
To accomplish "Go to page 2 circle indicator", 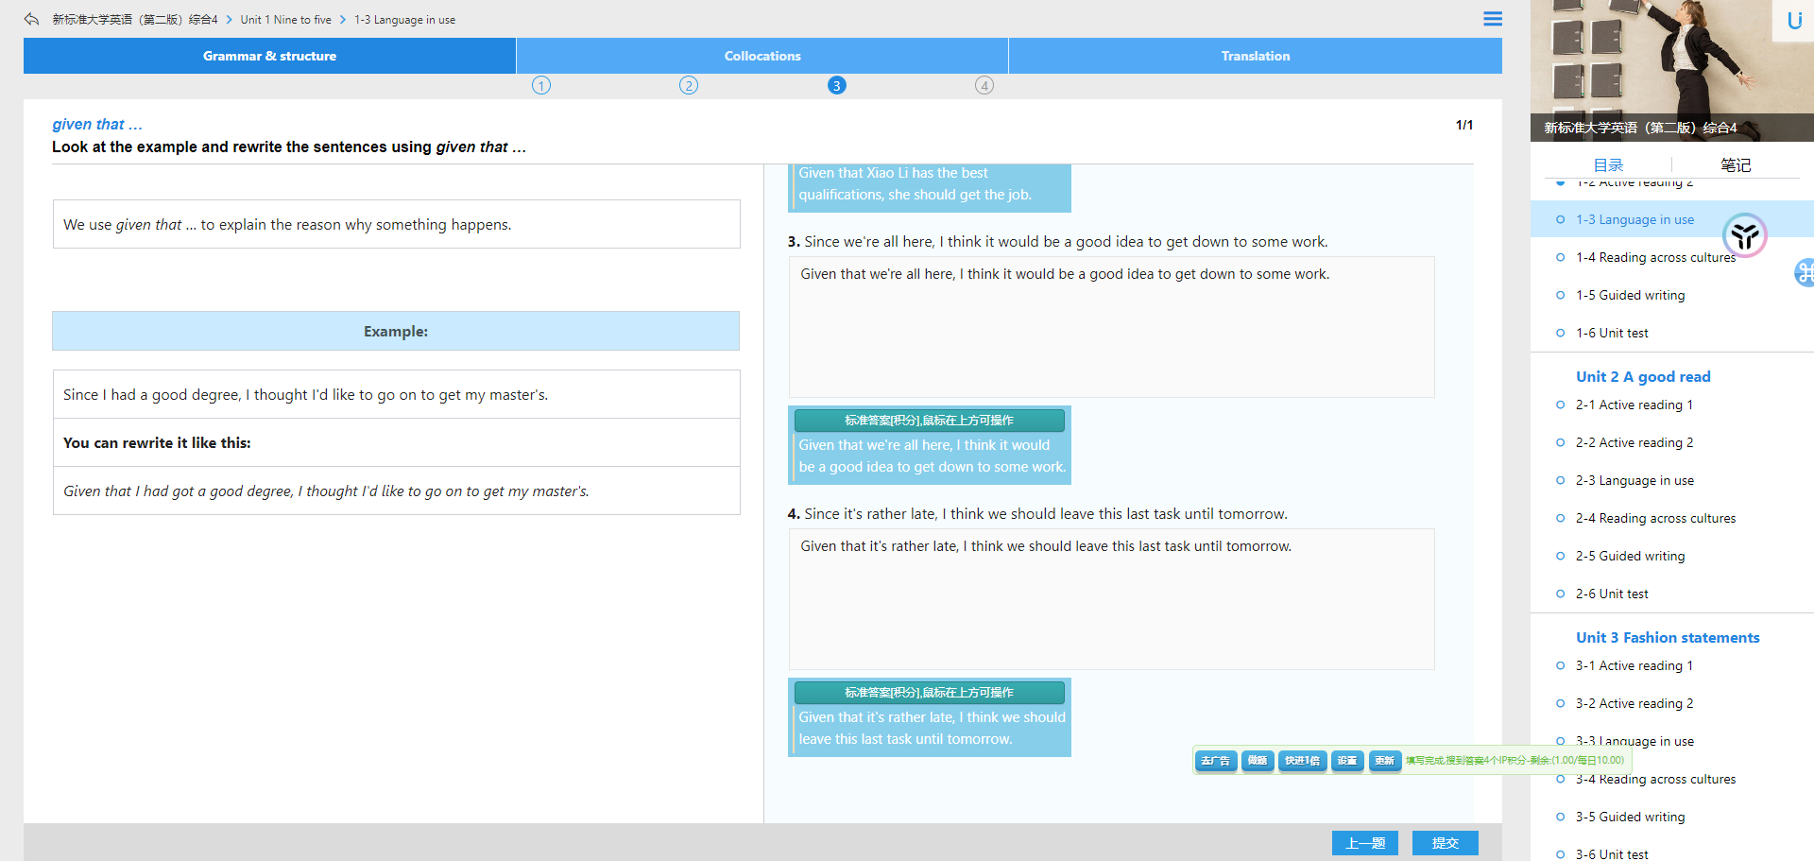I will point(689,86).
